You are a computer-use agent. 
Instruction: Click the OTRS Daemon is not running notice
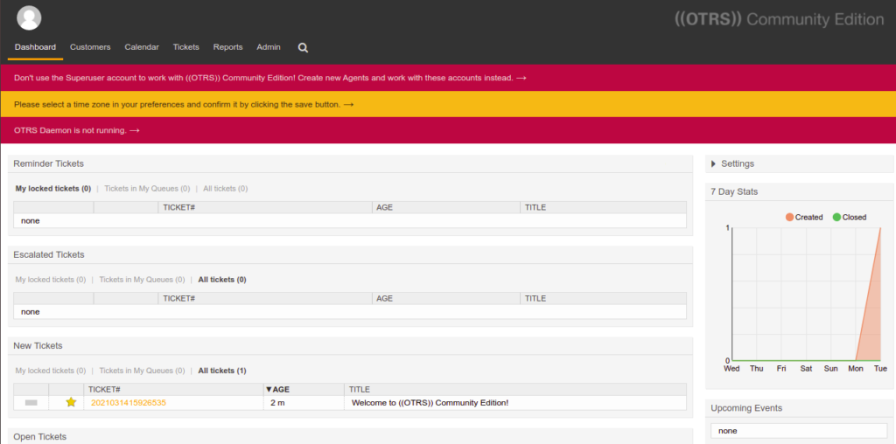pos(77,130)
